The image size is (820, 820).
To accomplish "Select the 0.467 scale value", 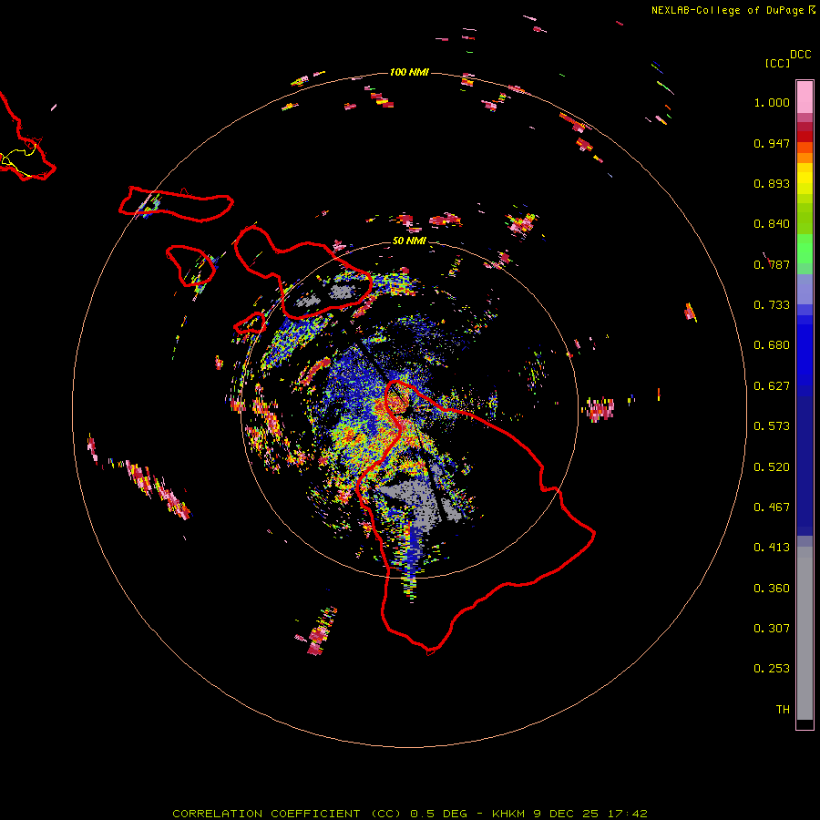I will (x=772, y=507).
